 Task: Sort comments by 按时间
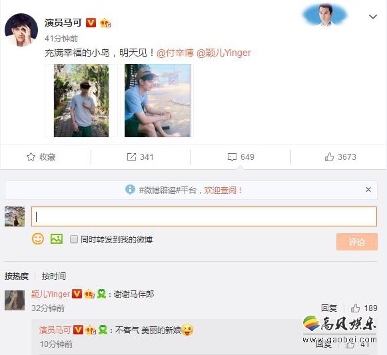(54, 276)
